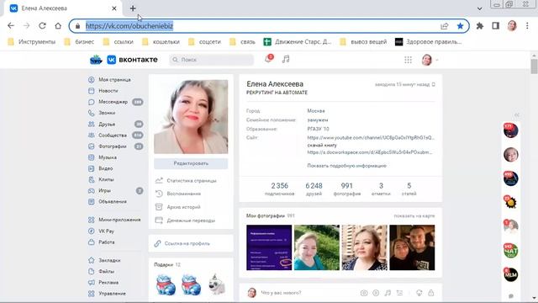Open Закладки in the sidebar
The height and width of the screenshot is (303, 538).
tap(109, 260)
